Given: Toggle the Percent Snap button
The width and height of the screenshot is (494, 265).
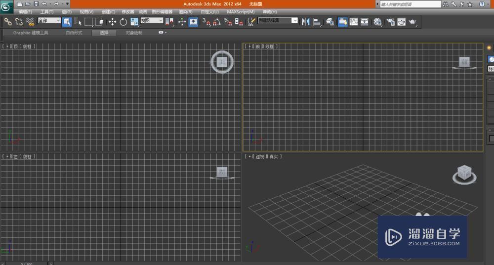Looking at the screenshot, I should pyautogui.click(x=228, y=22).
